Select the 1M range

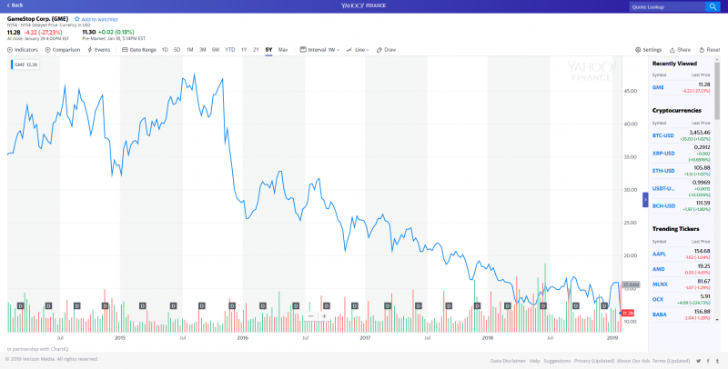(190, 50)
